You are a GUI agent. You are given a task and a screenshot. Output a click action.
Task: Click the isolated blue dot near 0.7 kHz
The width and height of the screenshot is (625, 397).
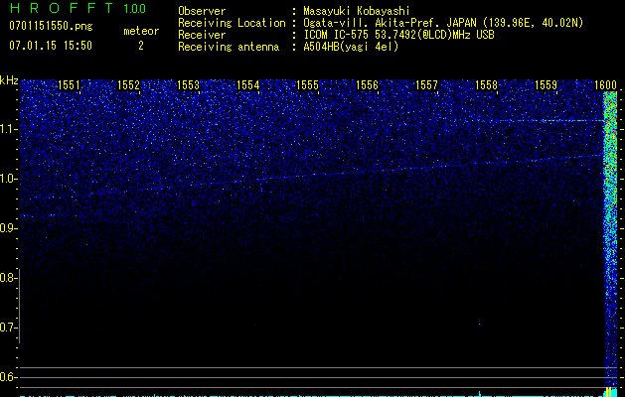coord(480,325)
